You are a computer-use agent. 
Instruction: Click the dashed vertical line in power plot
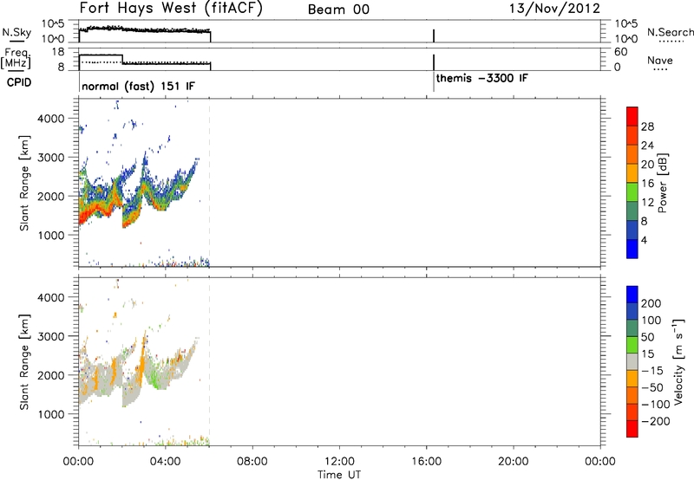coord(209,183)
